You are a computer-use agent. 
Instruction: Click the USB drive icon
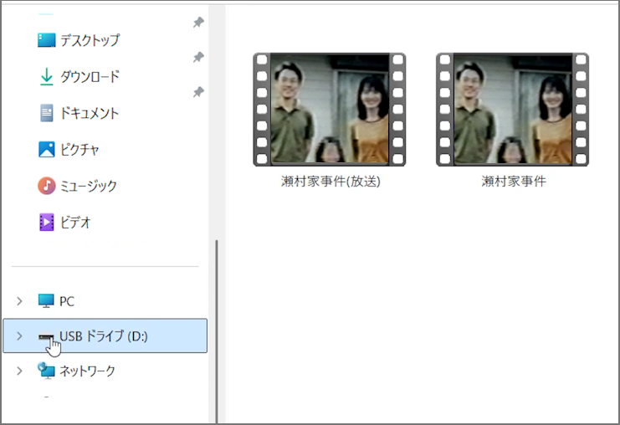[46, 336]
